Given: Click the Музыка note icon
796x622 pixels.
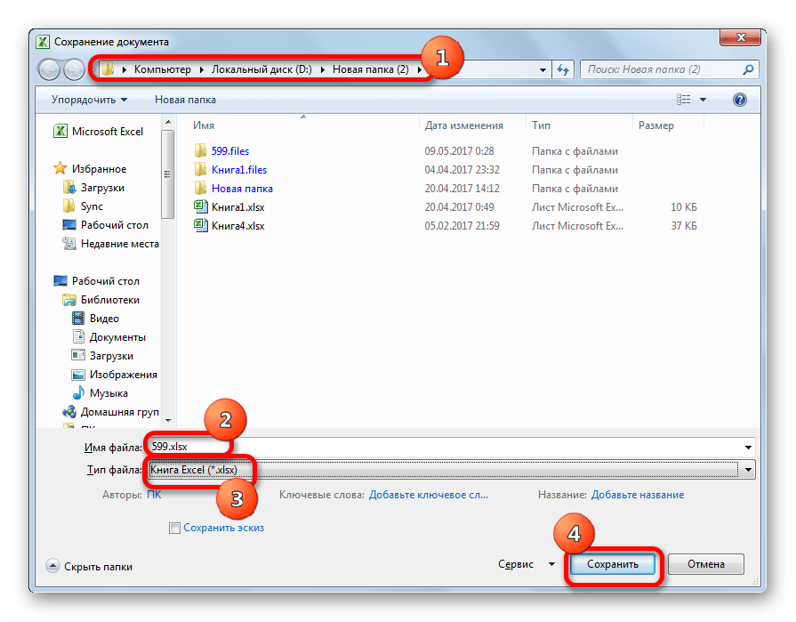Looking at the screenshot, I should coord(78,392).
